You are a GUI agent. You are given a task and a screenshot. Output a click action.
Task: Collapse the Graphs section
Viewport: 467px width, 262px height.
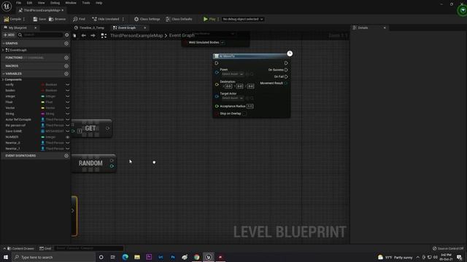(4, 44)
